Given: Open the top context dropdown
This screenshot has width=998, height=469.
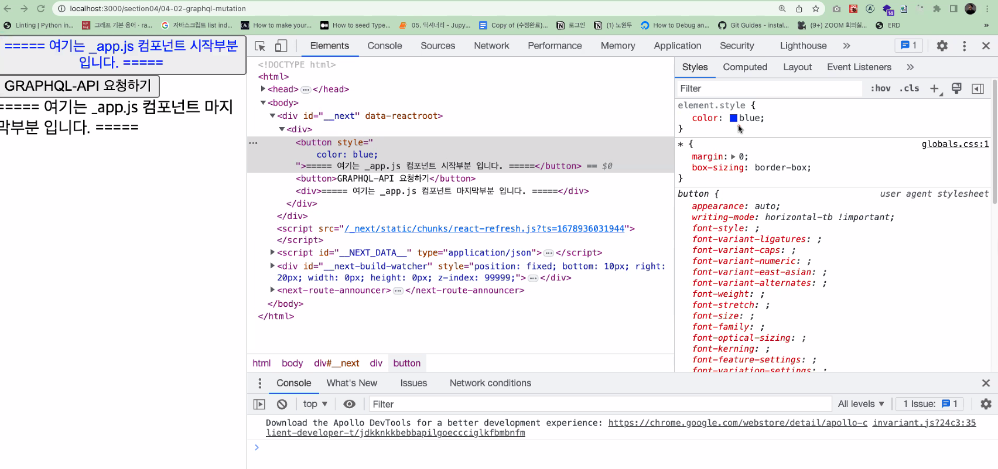Looking at the screenshot, I should pos(315,404).
